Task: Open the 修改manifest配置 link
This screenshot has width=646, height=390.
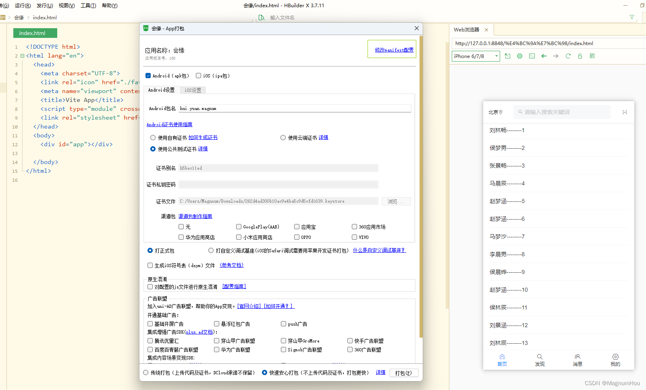Action: pos(391,50)
